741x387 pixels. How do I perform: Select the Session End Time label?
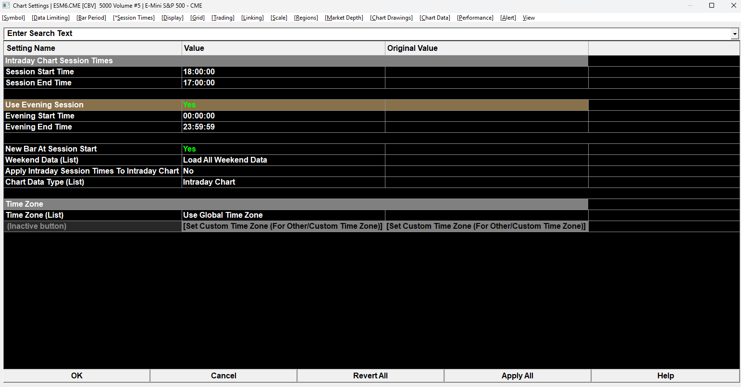coord(38,83)
